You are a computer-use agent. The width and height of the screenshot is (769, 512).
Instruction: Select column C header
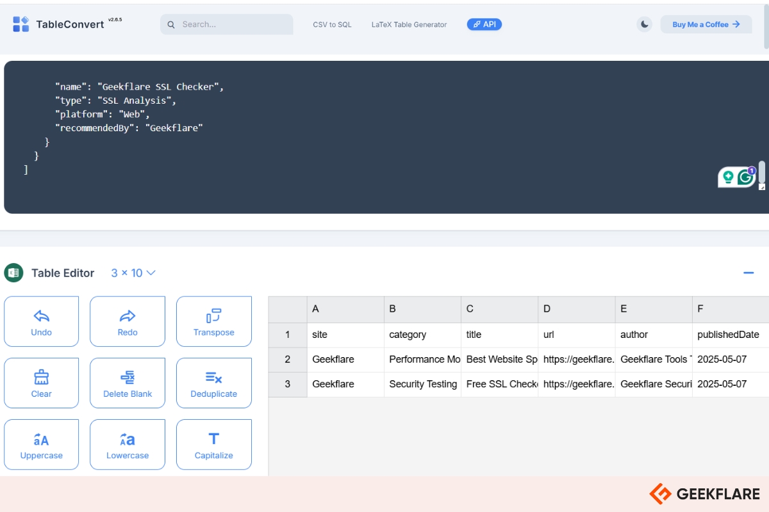tap(499, 309)
